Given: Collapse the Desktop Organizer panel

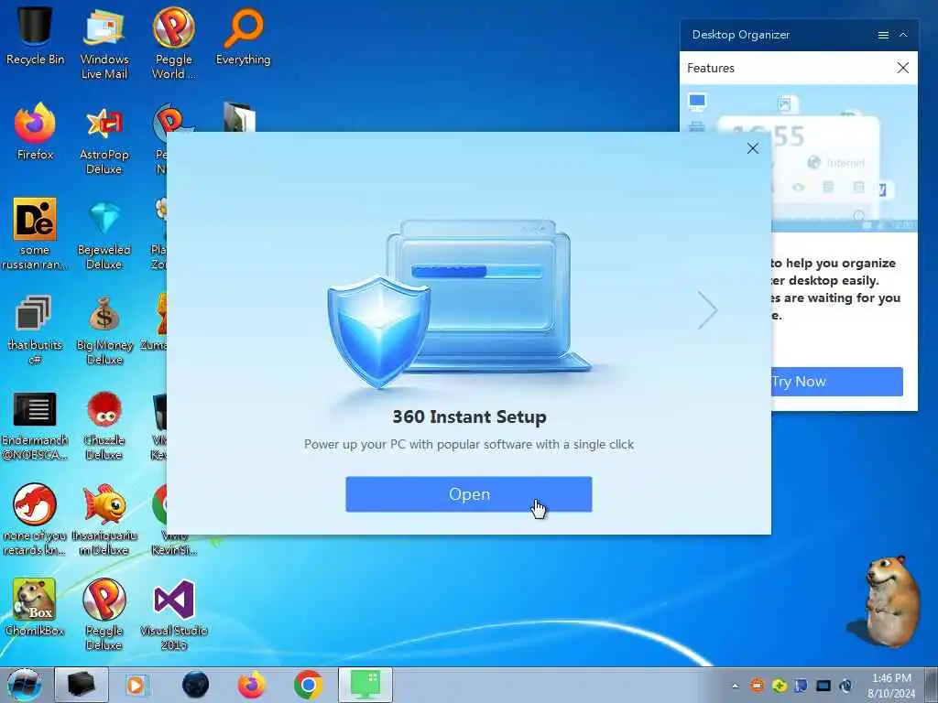Looking at the screenshot, I should (x=903, y=35).
